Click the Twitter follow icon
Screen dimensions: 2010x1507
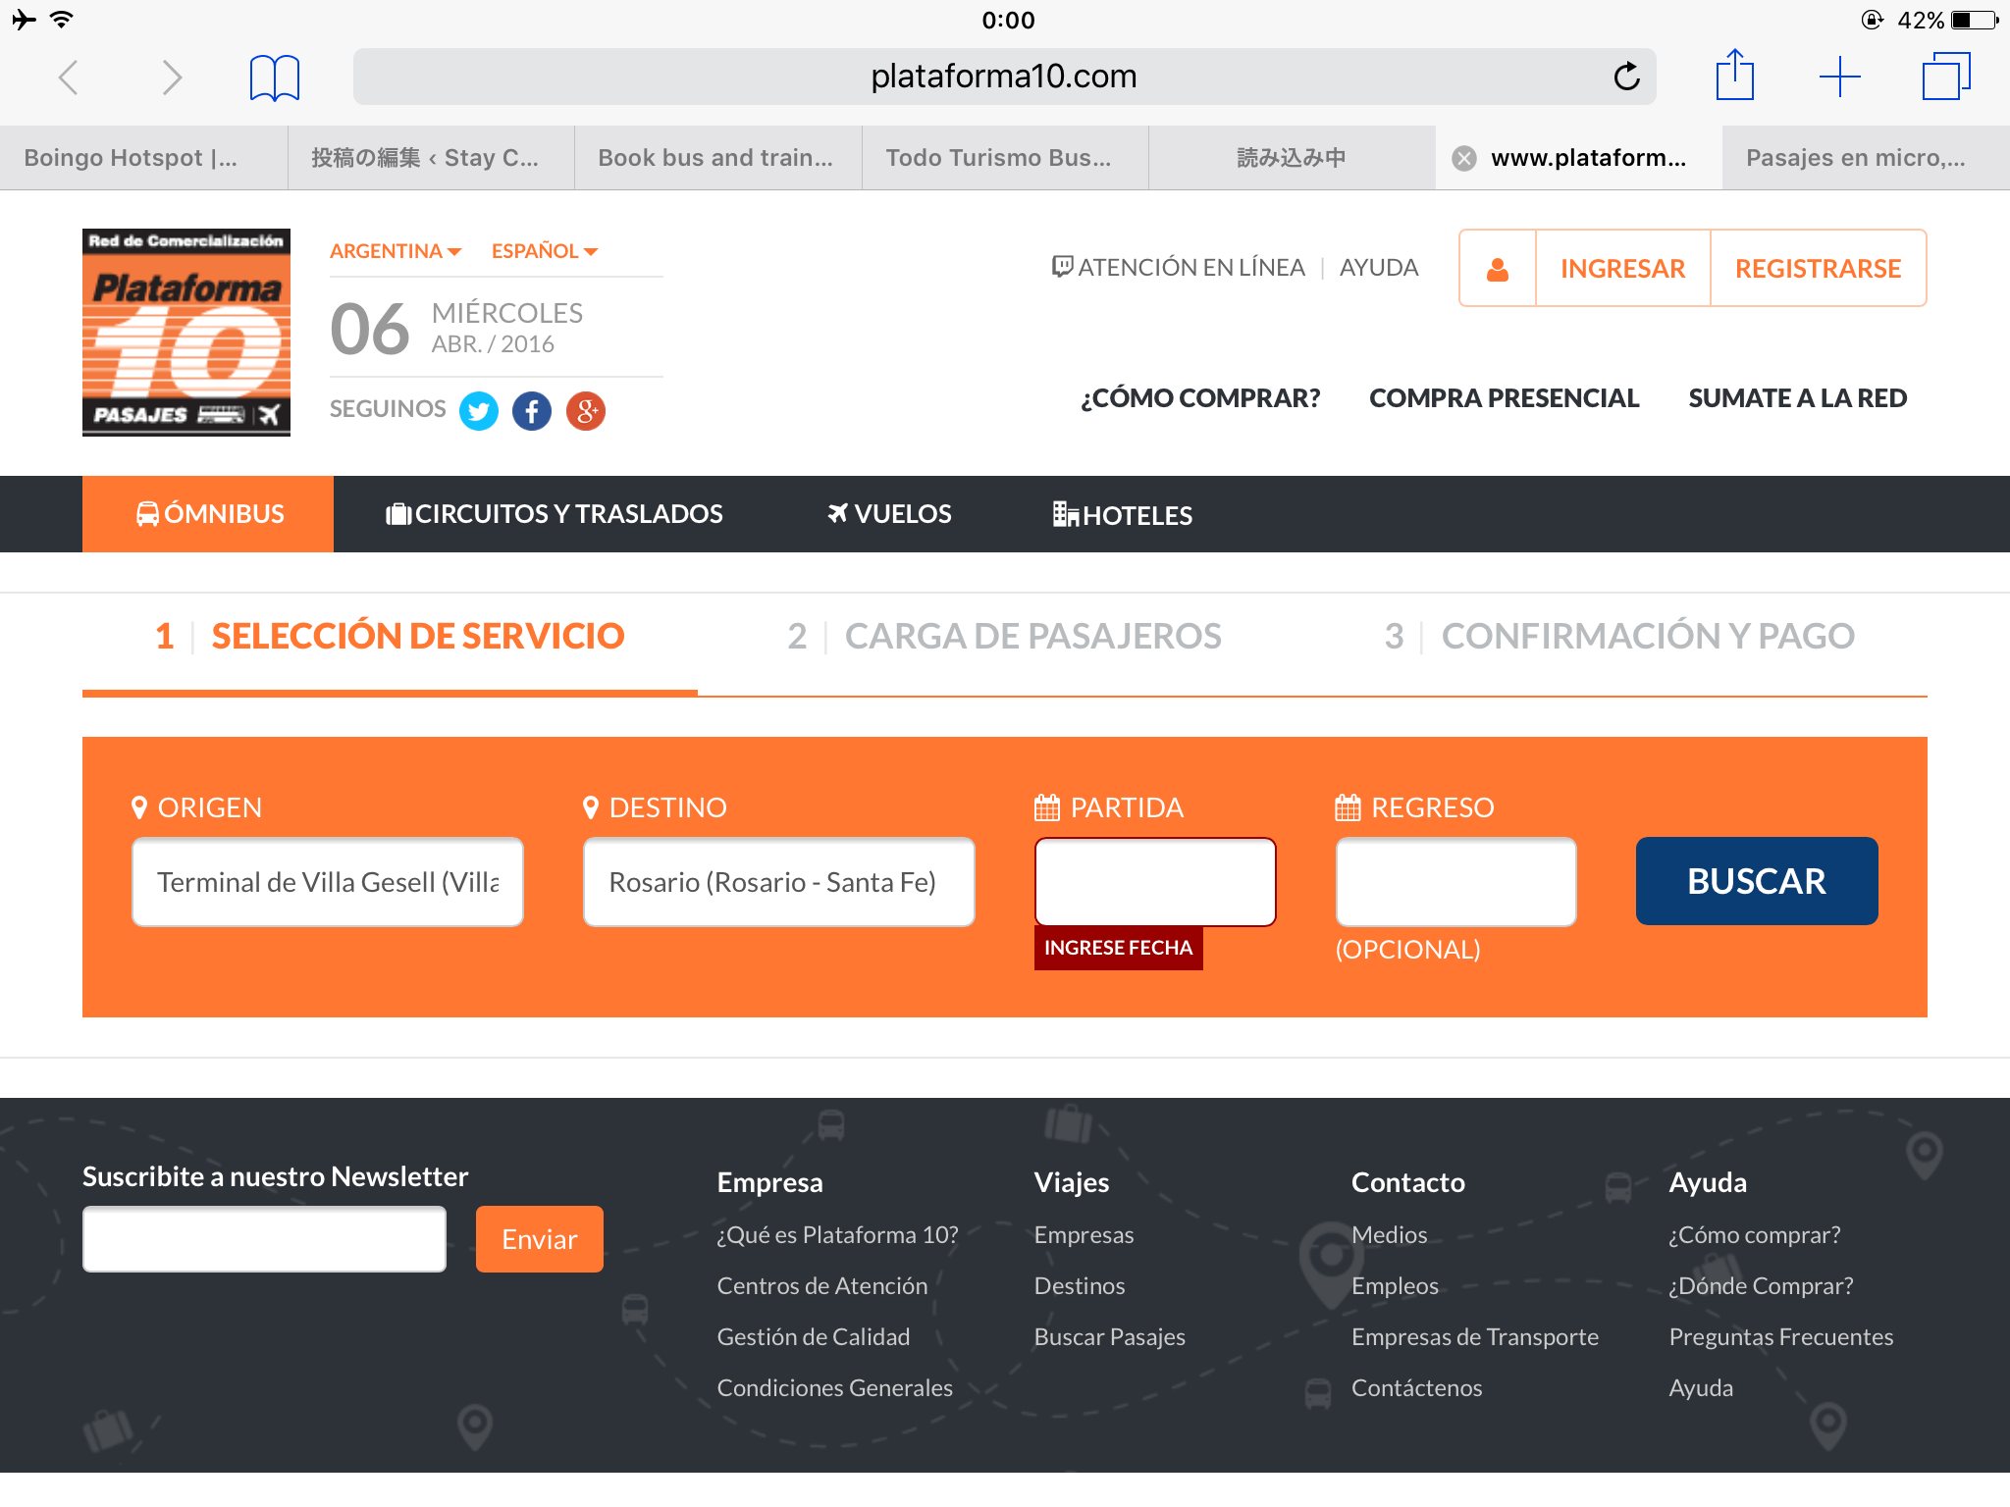tap(479, 411)
